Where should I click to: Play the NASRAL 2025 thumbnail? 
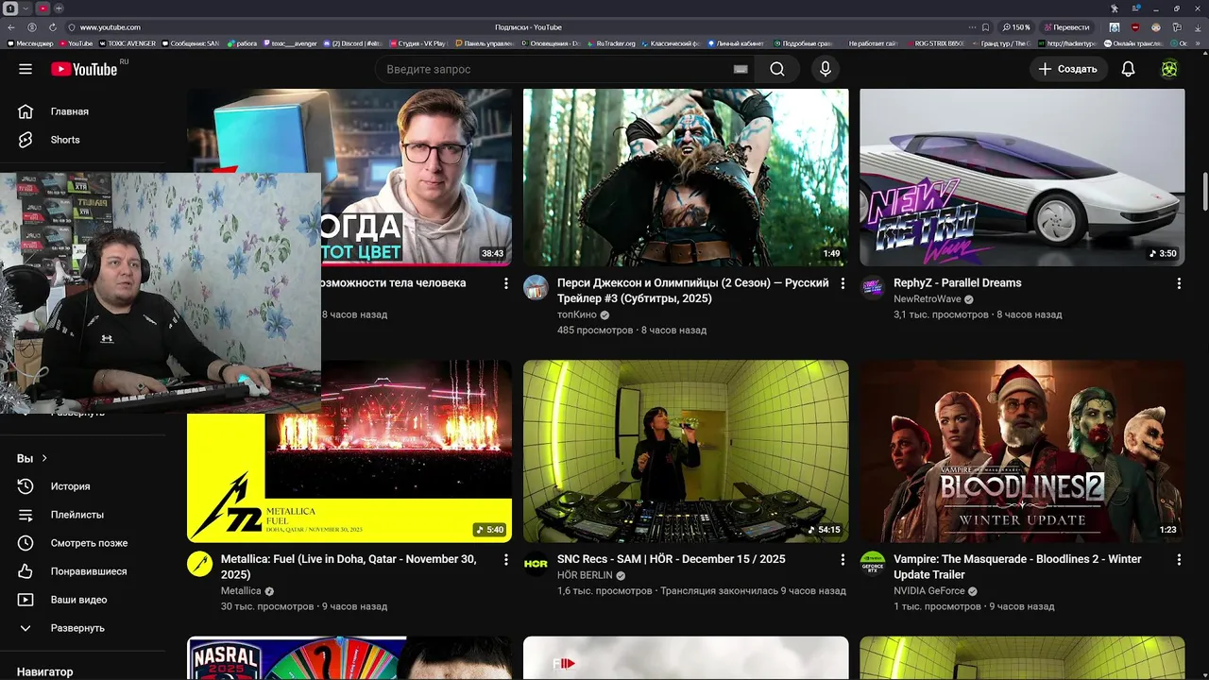click(x=349, y=658)
